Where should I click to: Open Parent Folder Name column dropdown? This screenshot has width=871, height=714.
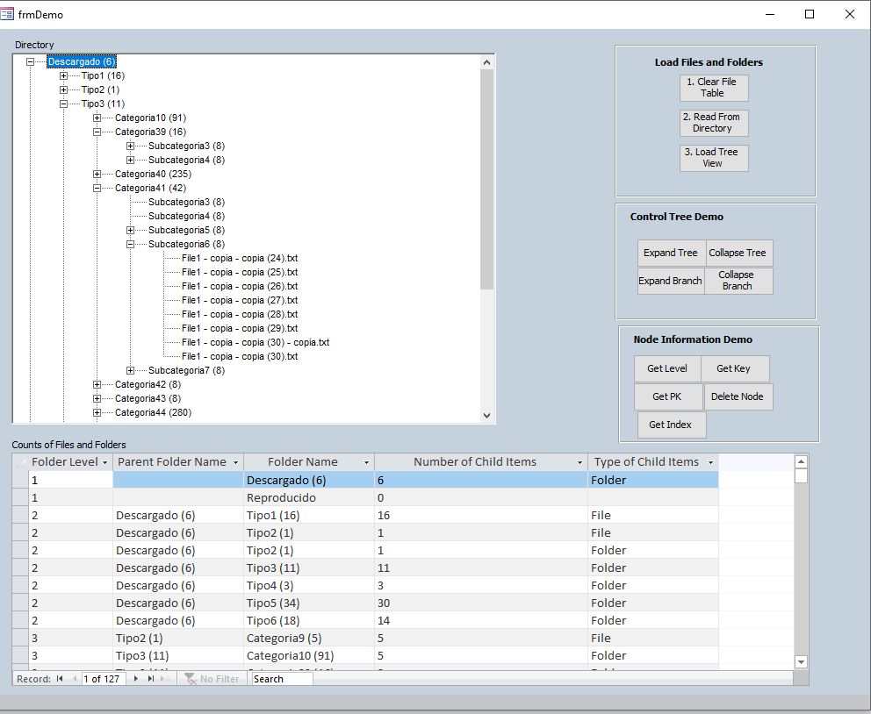(x=235, y=462)
